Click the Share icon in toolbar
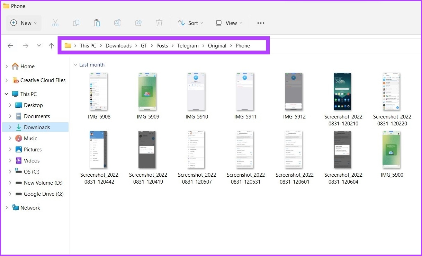The image size is (422, 256). click(138, 23)
